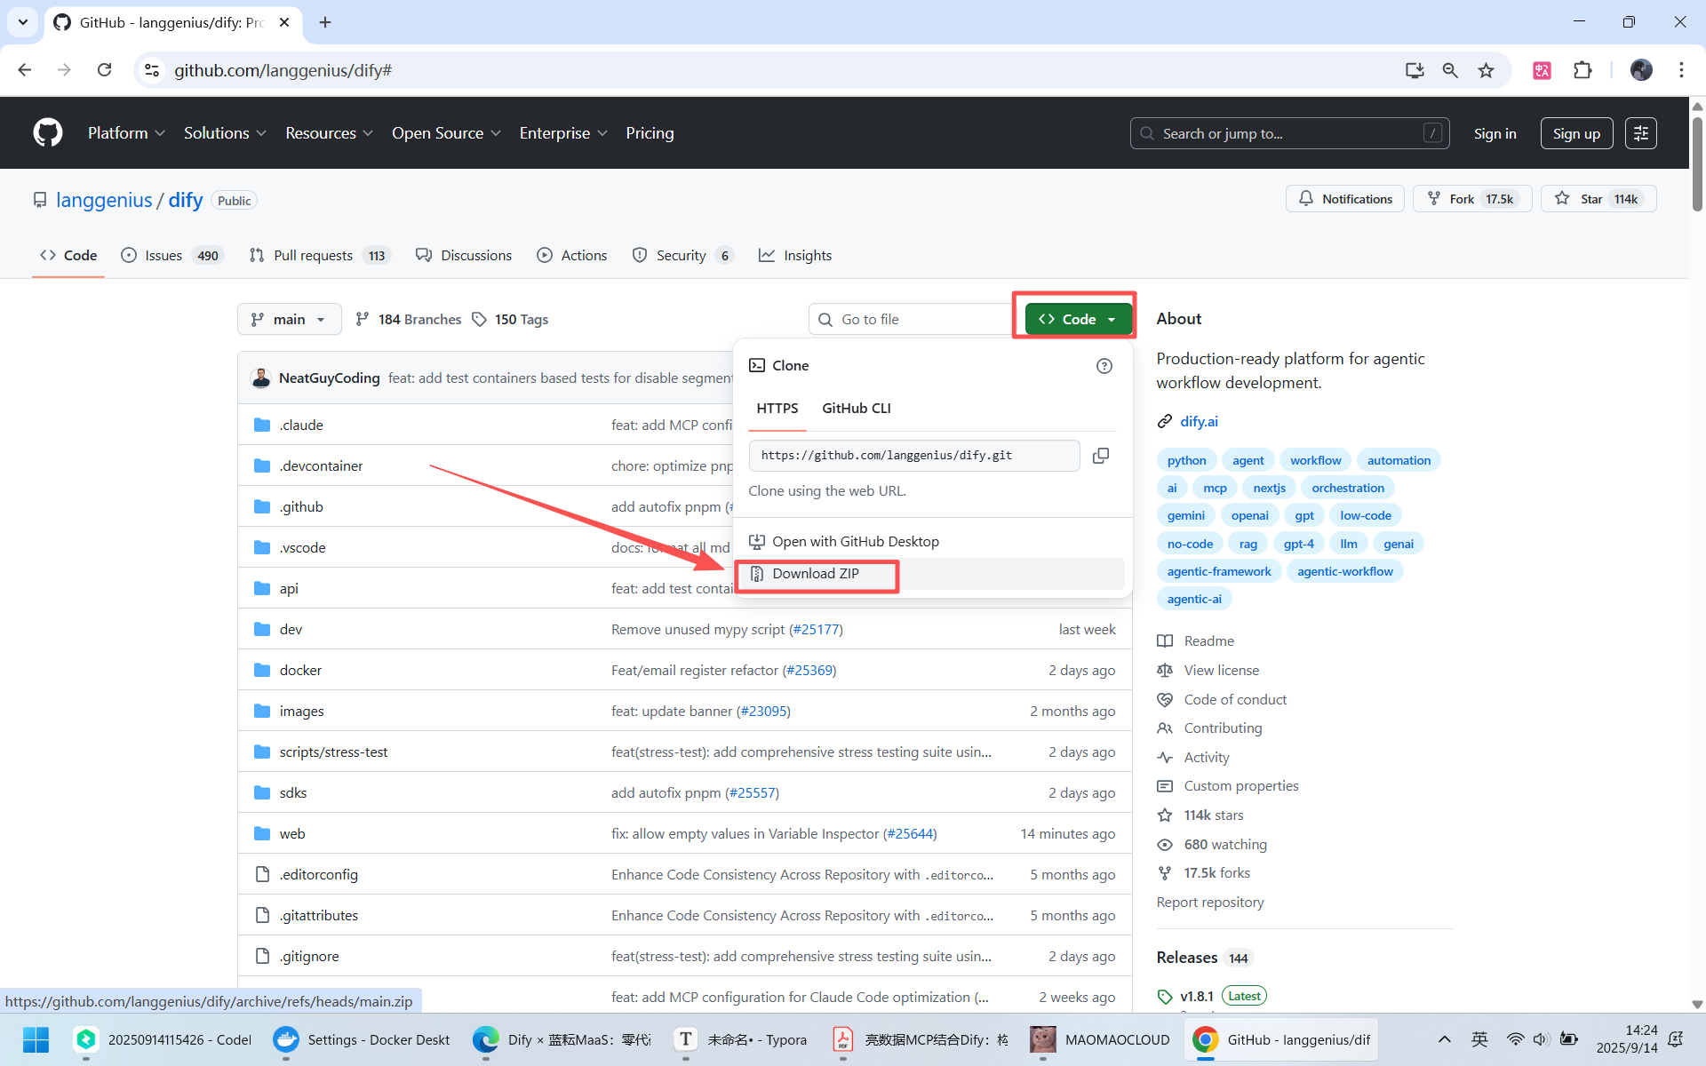Open Chrome profile avatar

(x=1641, y=70)
